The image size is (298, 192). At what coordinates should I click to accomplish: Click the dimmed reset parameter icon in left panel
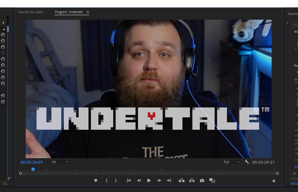3,53
